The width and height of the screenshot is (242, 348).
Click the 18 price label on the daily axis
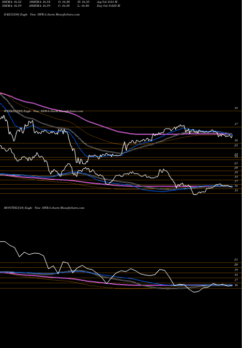(236, 108)
